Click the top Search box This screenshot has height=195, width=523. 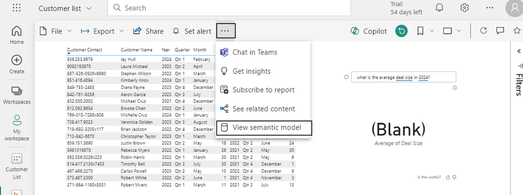[x=229, y=8]
